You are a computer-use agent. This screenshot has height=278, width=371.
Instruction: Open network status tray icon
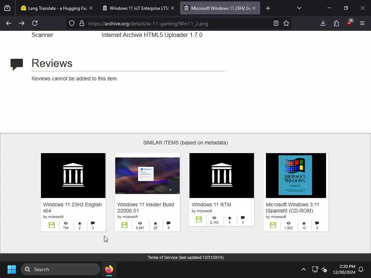point(315,269)
